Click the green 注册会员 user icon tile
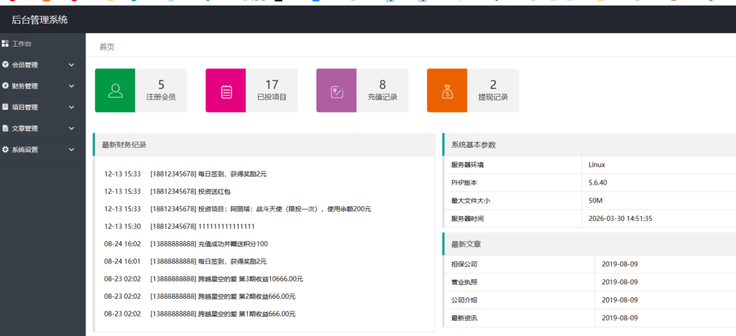This screenshot has width=736, height=336. [115, 90]
